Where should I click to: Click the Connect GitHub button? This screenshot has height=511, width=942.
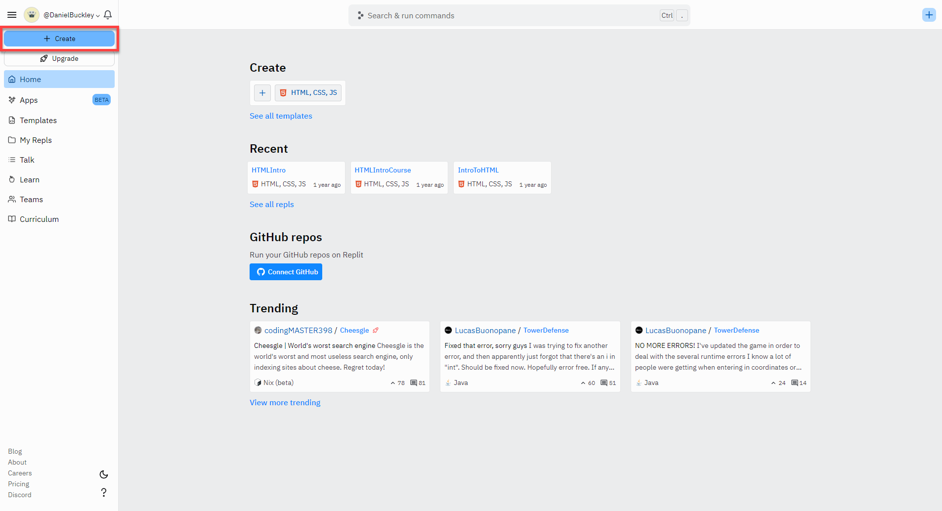coord(286,272)
